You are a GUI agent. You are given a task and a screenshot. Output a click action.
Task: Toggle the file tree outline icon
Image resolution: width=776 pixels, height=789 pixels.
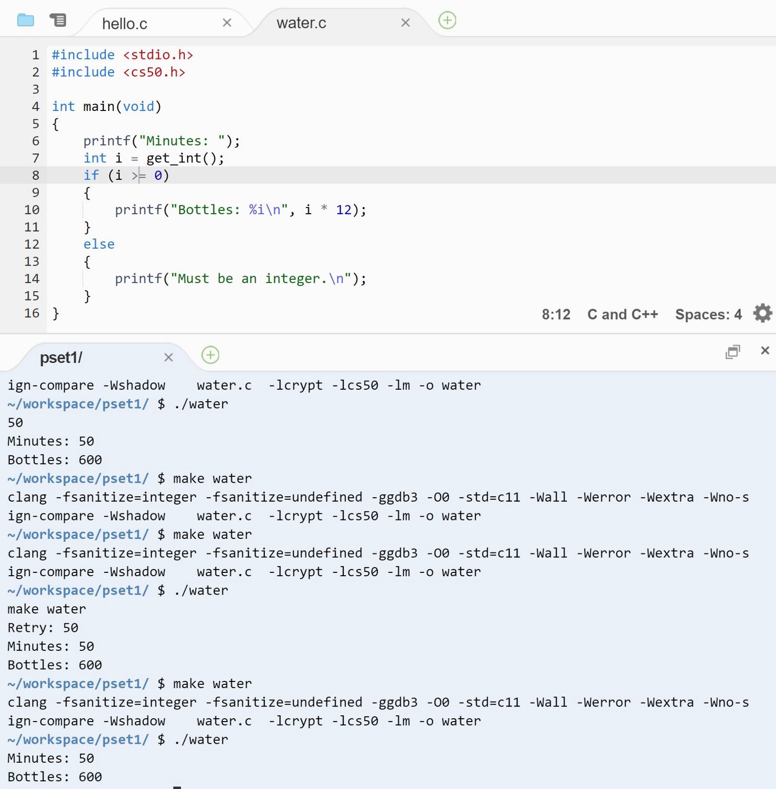coord(58,20)
